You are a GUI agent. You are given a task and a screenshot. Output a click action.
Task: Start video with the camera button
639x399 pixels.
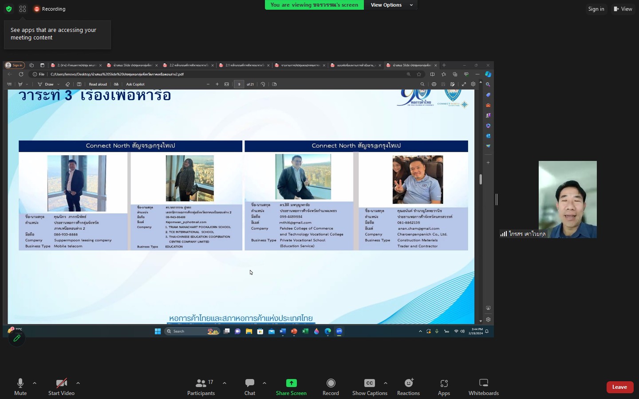click(61, 384)
